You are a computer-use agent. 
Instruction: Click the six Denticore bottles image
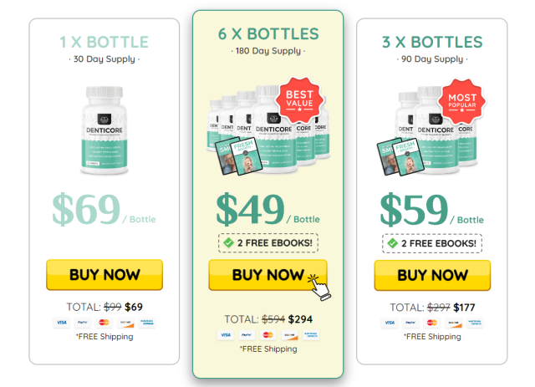tap(268, 130)
